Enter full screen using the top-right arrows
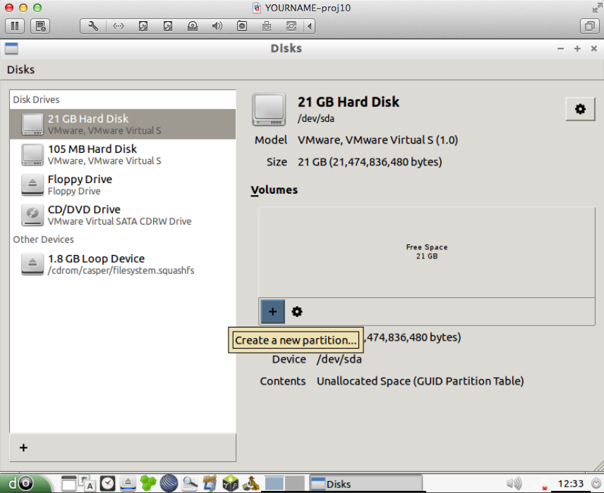The width and height of the screenshot is (604, 493). click(597, 7)
